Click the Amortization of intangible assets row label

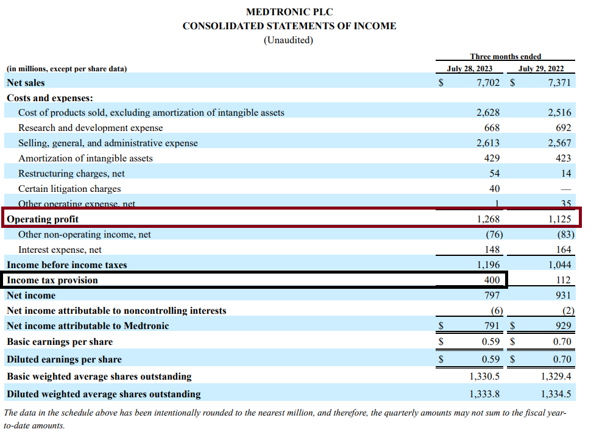[85, 158]
